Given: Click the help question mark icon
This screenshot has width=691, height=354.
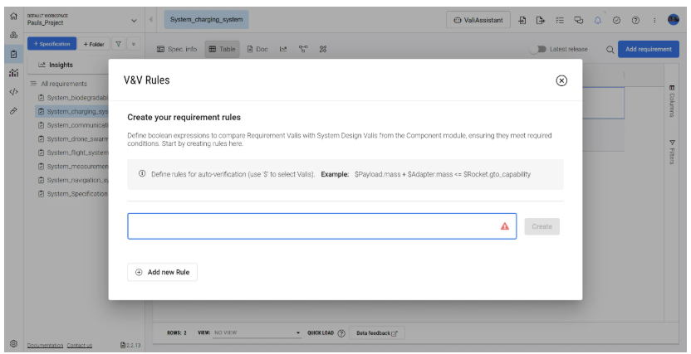Looking at the screenshot, I should [x=635, y=21].
